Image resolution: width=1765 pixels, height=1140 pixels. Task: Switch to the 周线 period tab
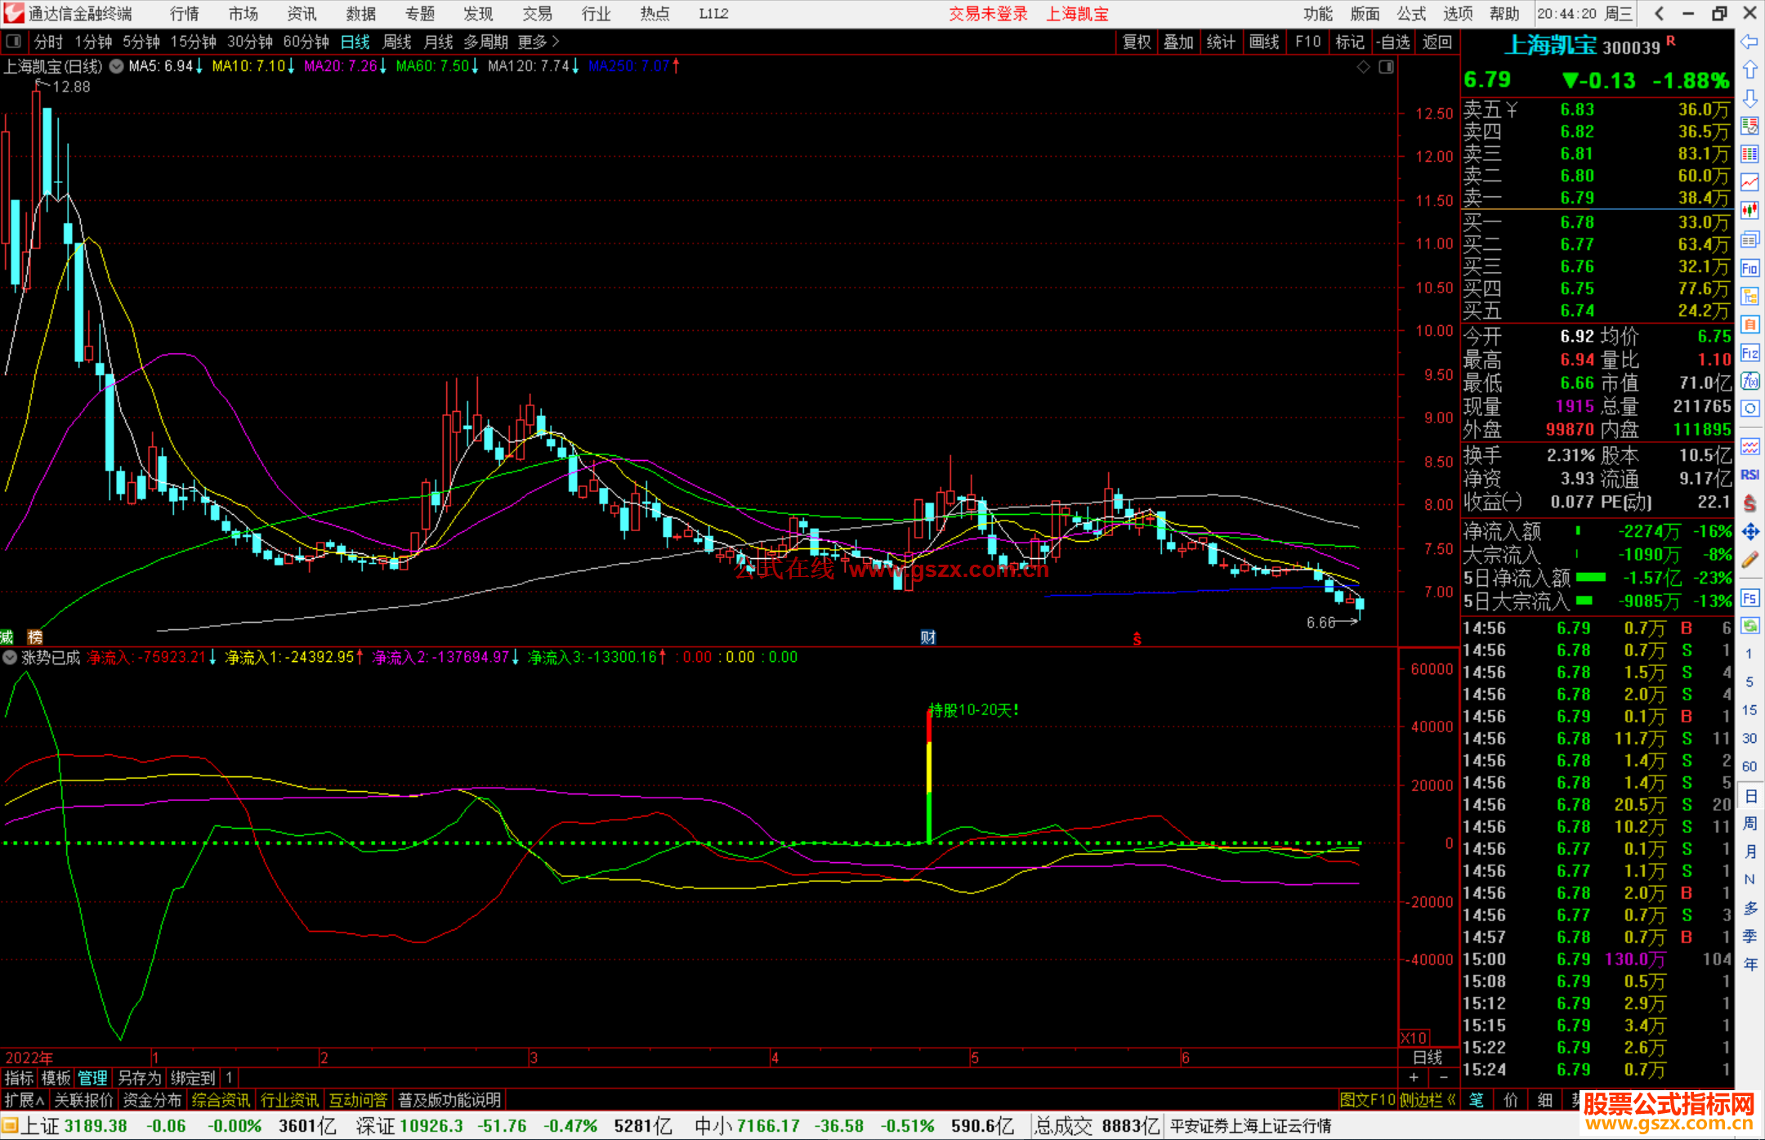coord(397,42)
